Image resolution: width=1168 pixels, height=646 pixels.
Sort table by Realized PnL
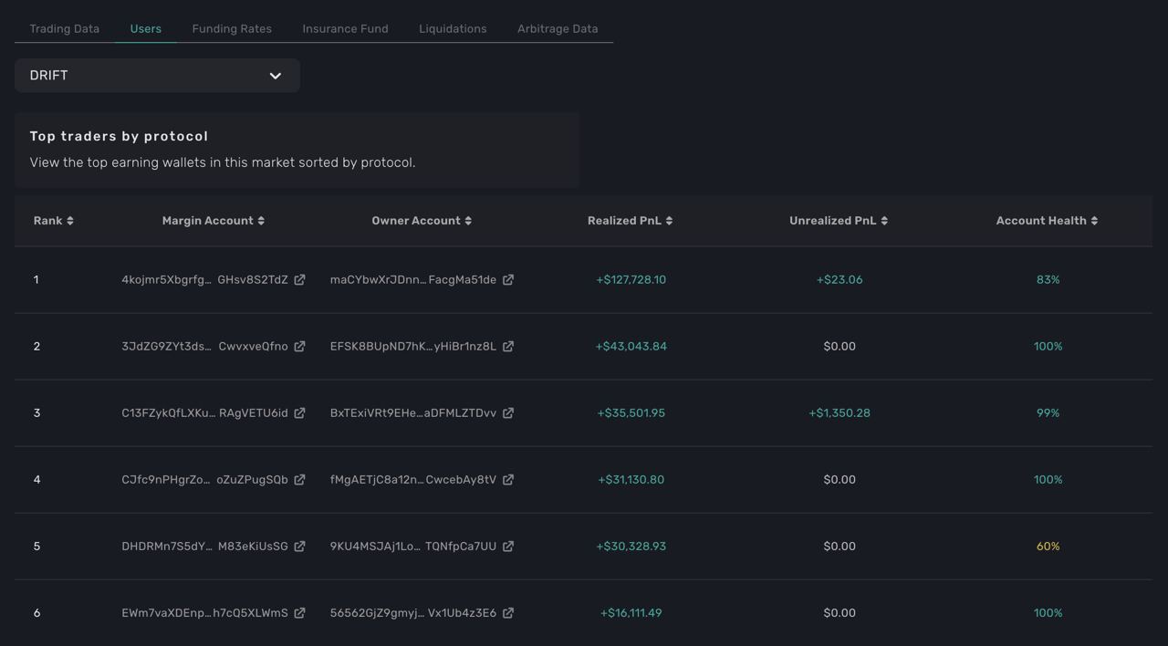(x=630, y=221)
